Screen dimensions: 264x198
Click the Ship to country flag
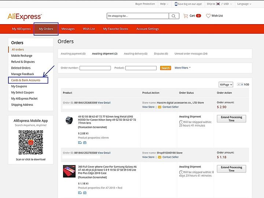click(x=218, y=4)
